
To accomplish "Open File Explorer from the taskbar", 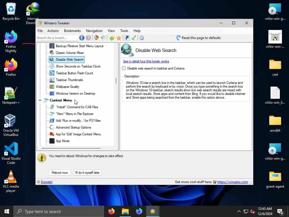I will click(125, 211).
